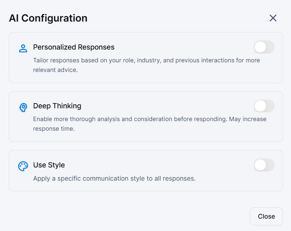291x231 pixels.
Task: Toggle the Use Style switch
Action: [264, 165]
